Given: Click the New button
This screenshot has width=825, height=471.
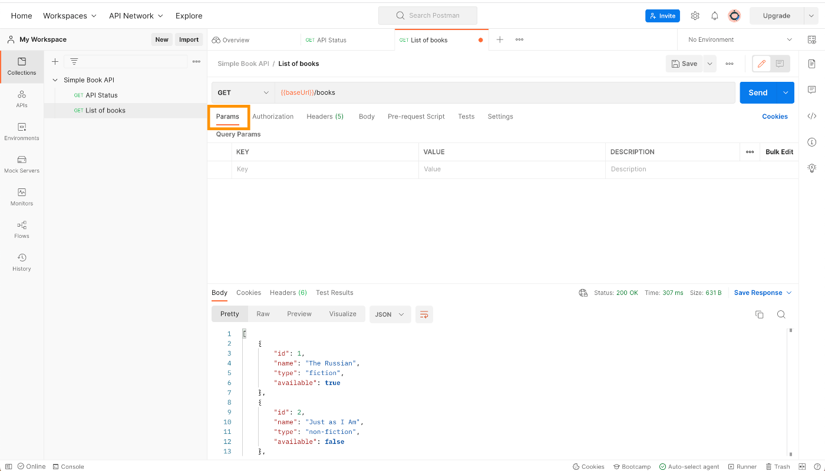Looking at the screenshot, I should click(161, 39).
